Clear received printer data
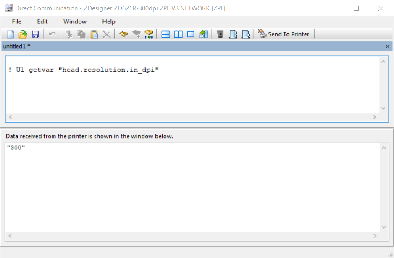The height and width of the screenshot is (258, 394). (x=220, y=34)
